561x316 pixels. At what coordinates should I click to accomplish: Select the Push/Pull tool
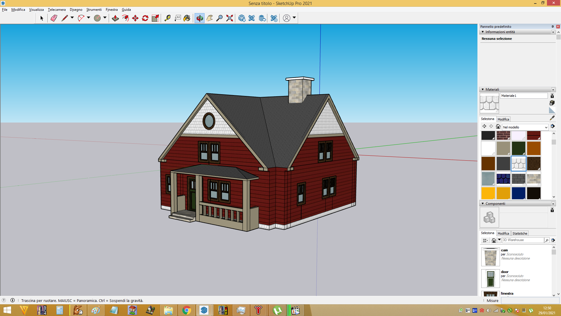pos(115,18)
